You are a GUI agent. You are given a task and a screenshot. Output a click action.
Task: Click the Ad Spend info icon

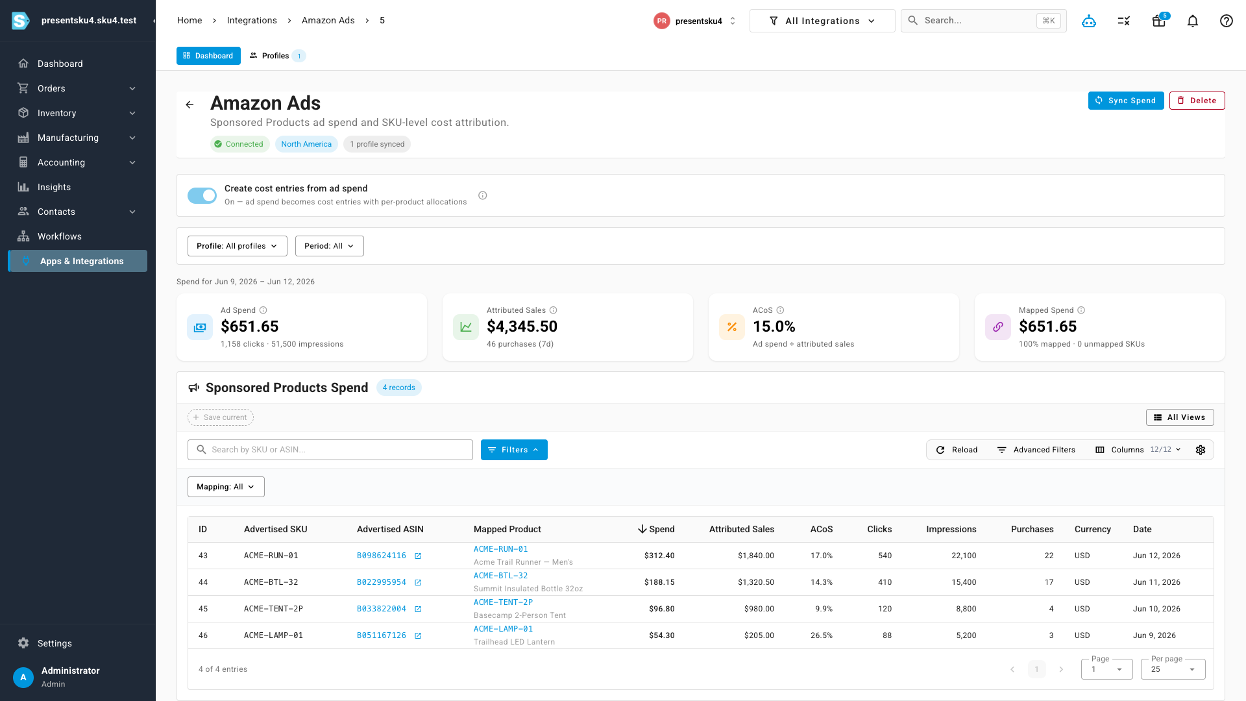(263, 310)
